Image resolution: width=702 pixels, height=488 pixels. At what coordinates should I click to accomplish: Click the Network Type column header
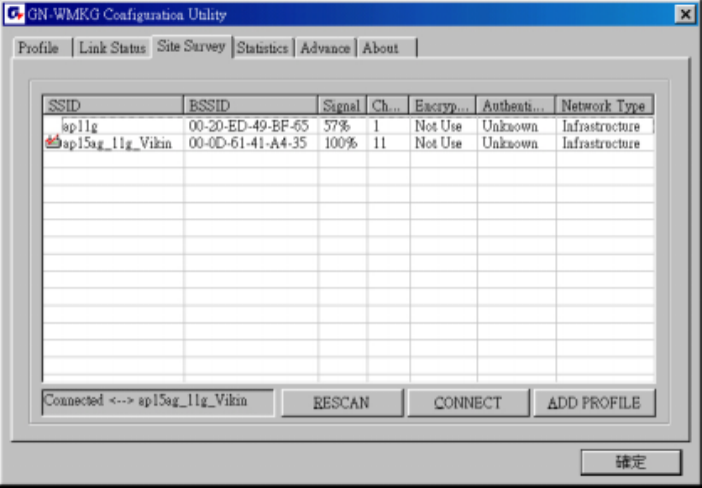tap(605, 106)
